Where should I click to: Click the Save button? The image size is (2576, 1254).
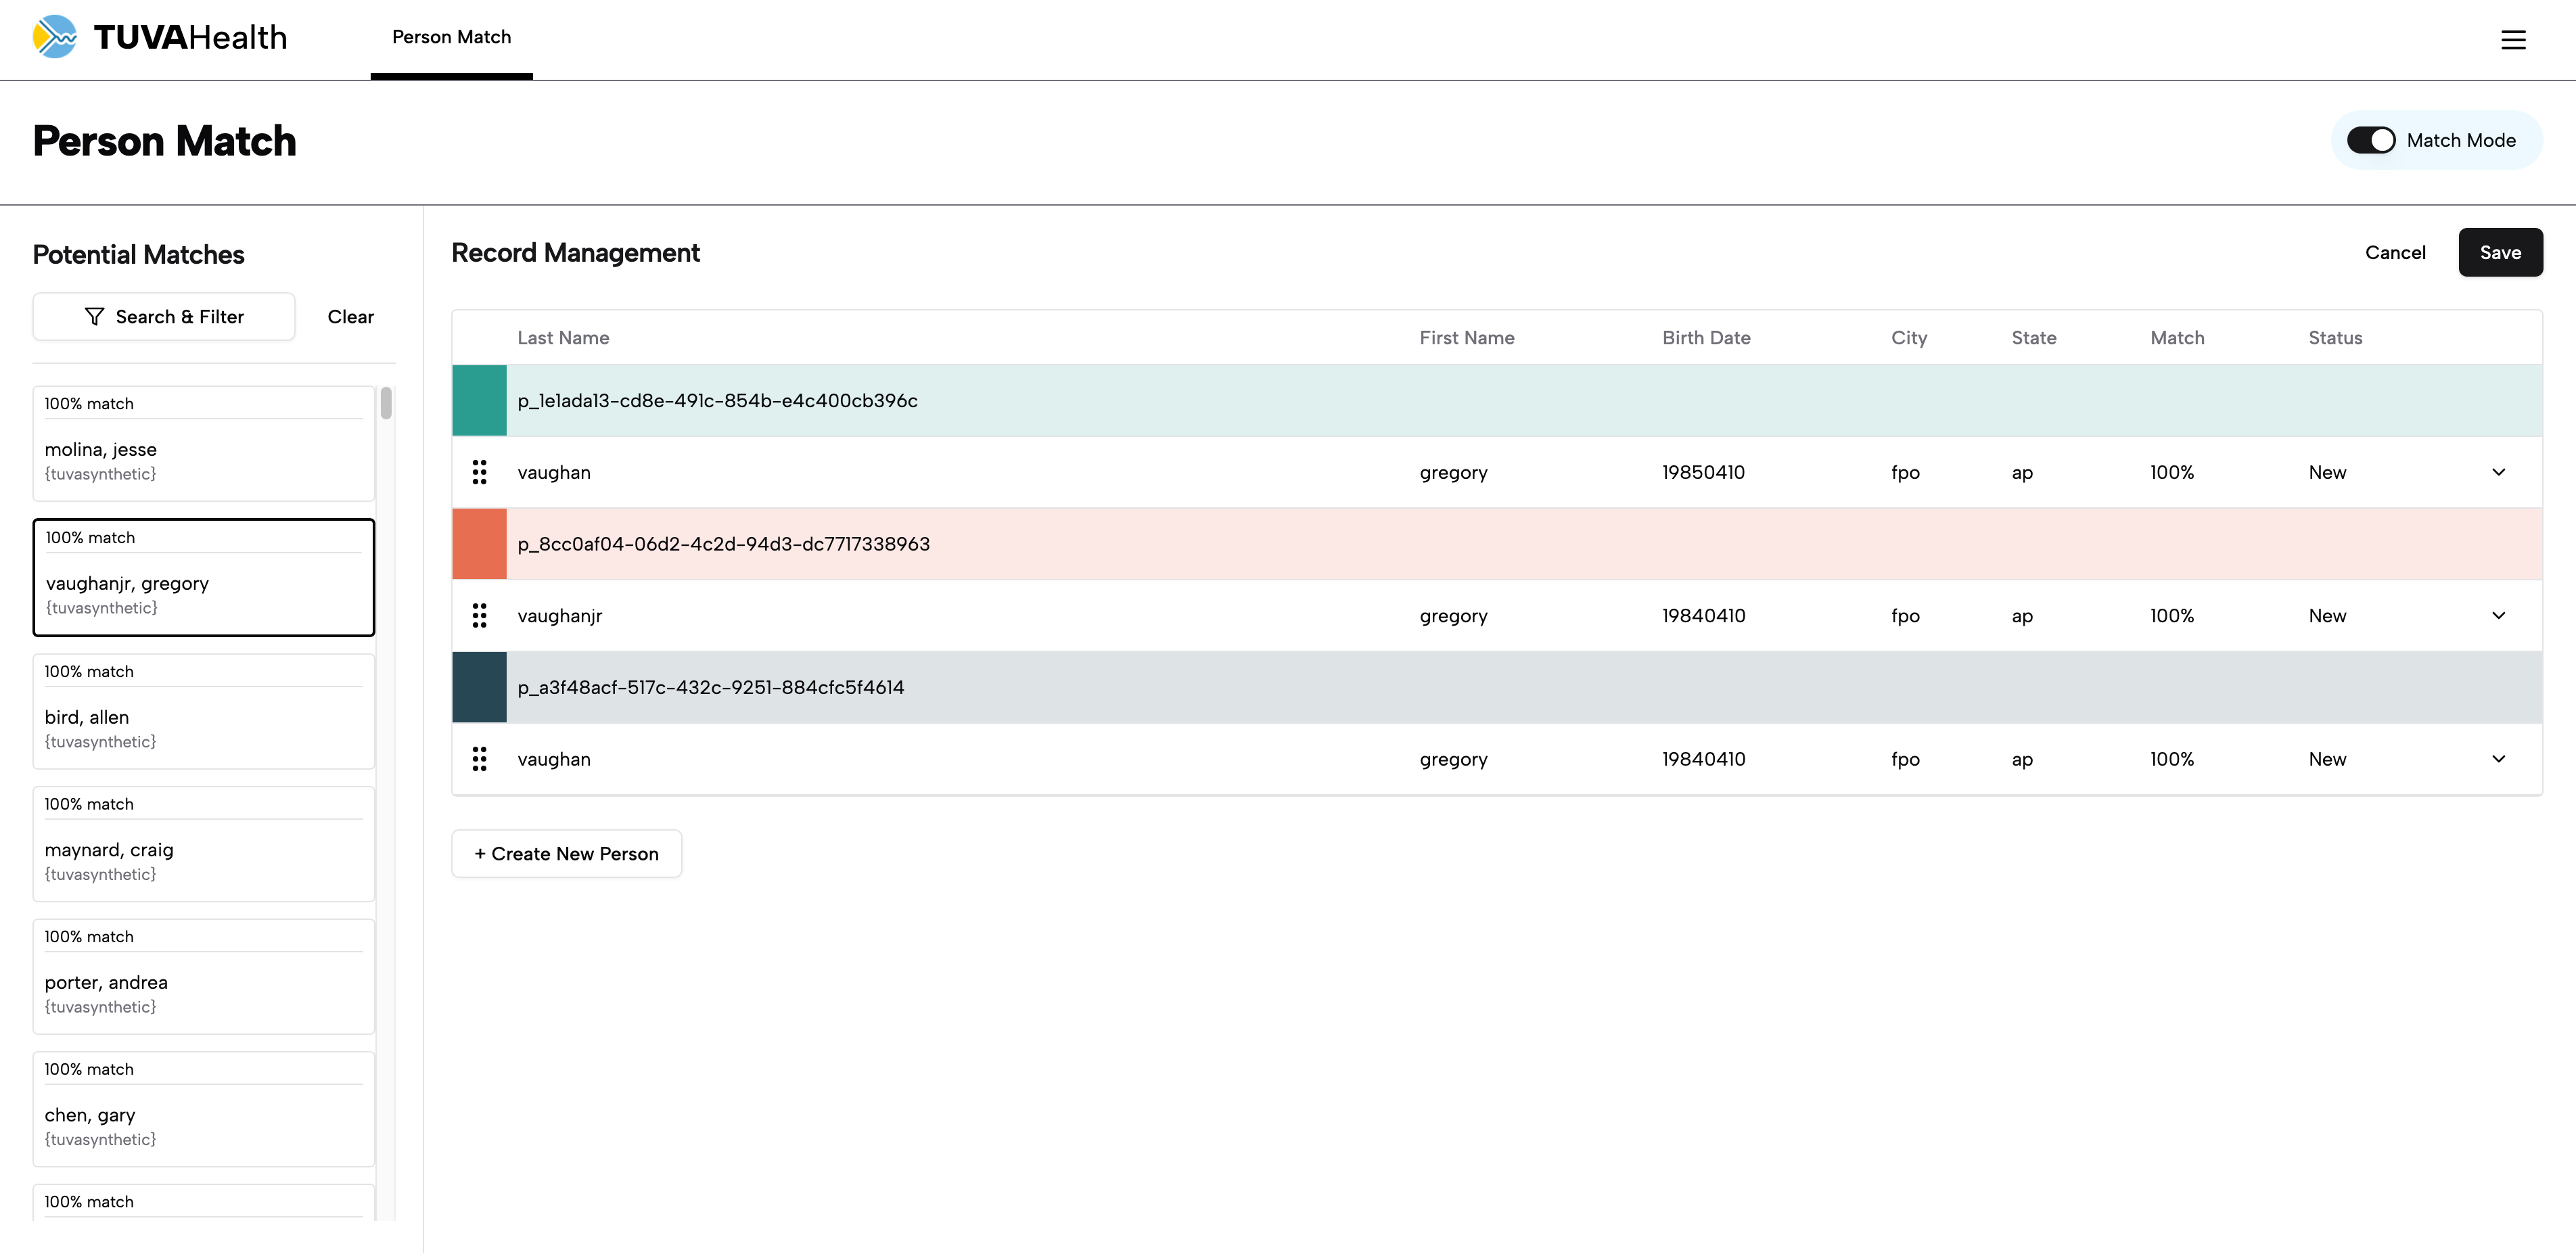(2500, 253)
